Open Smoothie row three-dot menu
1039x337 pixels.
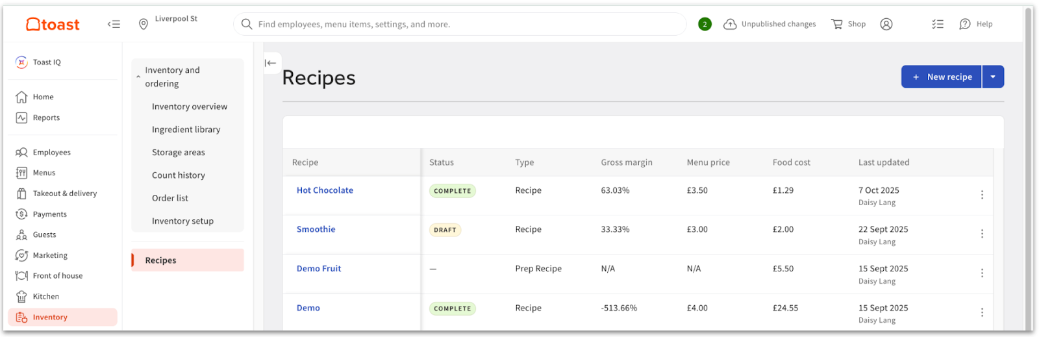click(x=981, y=234)
